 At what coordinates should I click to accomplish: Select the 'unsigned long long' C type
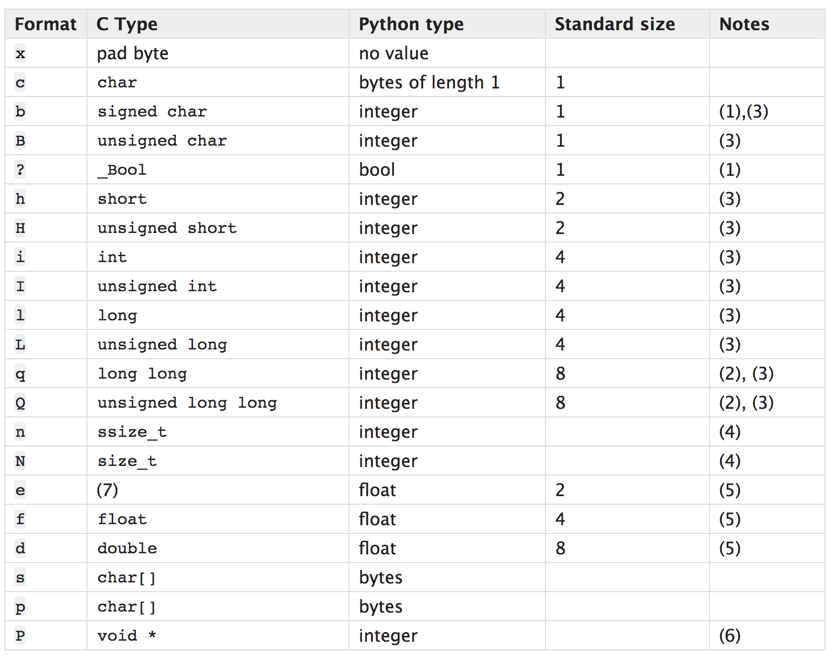187,403
